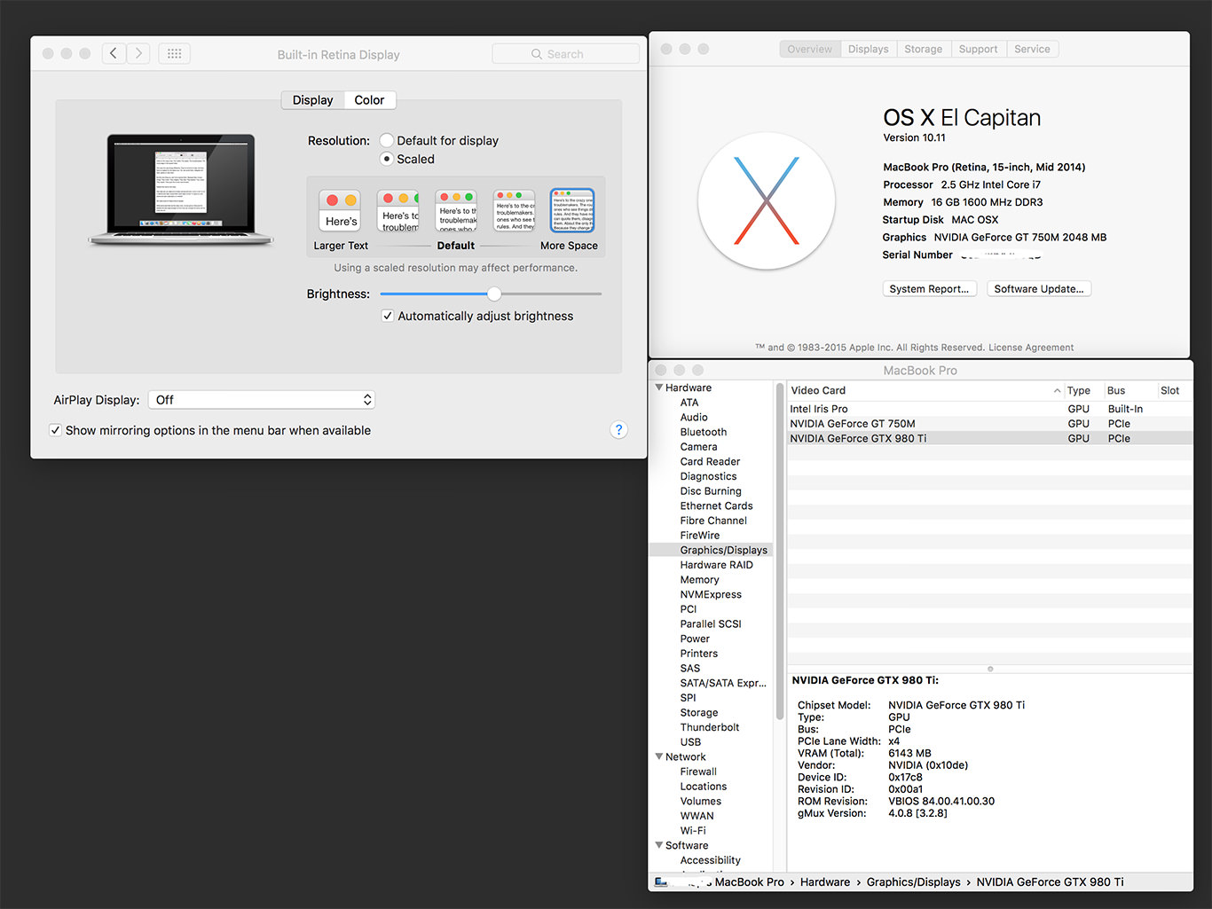
Task: Select the More Space resolution thumbnail
Action: 572,211
